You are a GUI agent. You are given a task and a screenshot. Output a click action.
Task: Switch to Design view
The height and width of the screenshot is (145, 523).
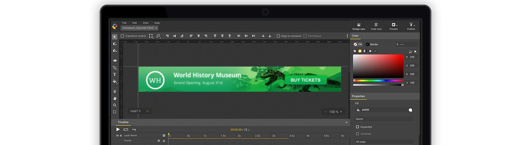pos(359,26)
